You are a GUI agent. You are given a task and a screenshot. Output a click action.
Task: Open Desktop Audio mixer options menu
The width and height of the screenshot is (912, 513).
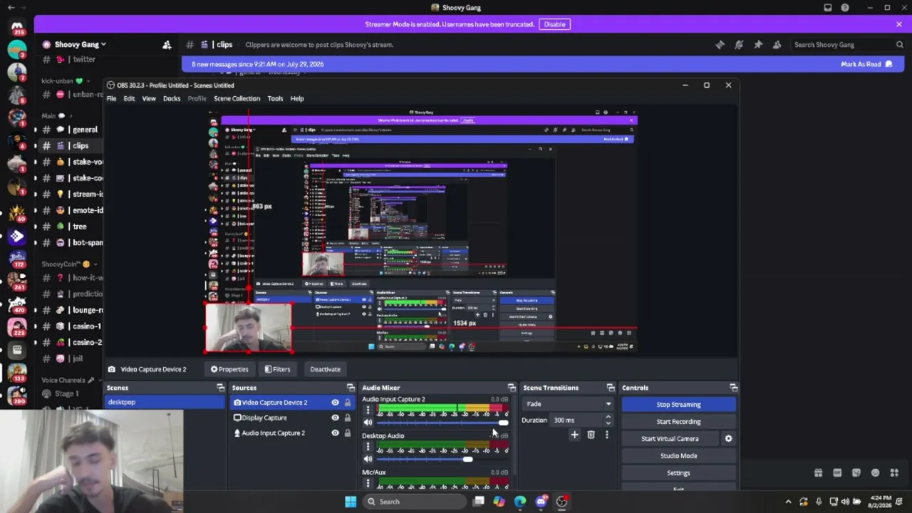click(x=368, y=447)
